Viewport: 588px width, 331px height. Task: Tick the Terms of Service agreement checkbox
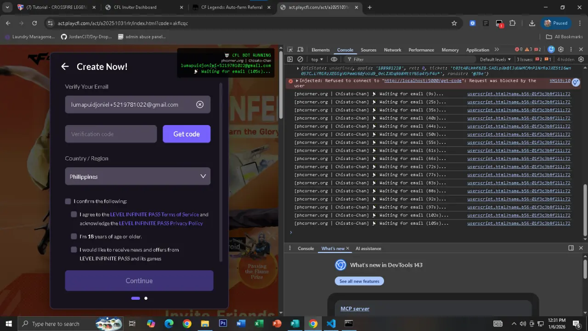coord(74,214)
